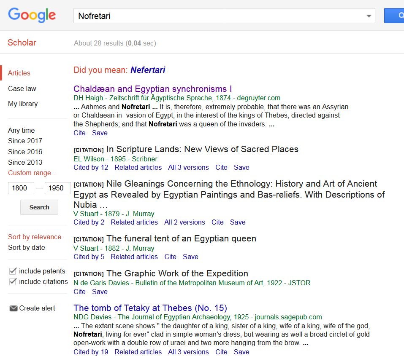Toggle the include citations checkbox
Viewport: 404px width, 356px height.
coord(13,282)
